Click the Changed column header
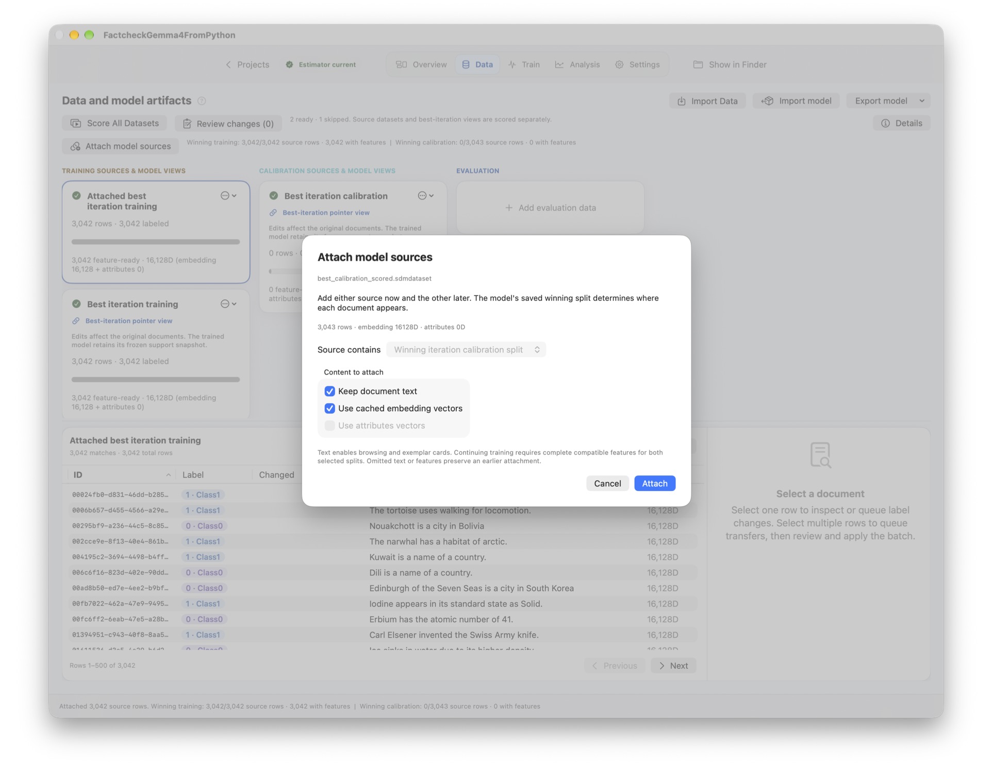This screenshot has height=766, width=992. click(277, 475)
